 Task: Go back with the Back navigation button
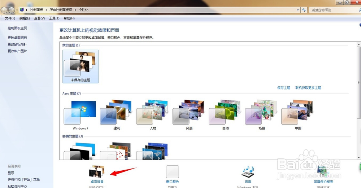coord(4,10)
